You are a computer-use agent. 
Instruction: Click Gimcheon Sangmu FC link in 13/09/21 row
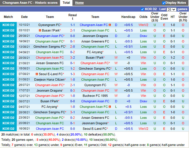coord(49,47)
